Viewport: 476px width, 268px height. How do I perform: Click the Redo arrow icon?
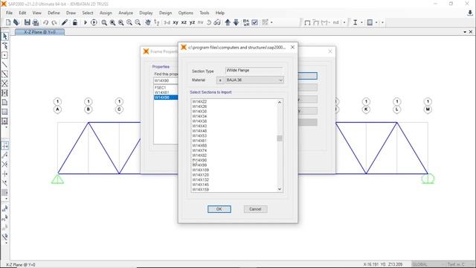coord(54,22)
